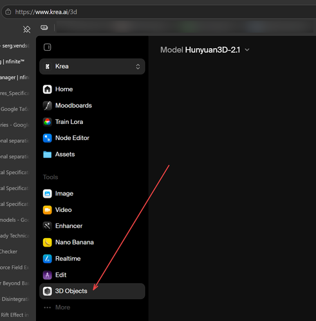The height and width of the screenshot is (321, 316).
Task: Open the Model Hunyuan3D-2.1 dropdown
Action: coord(205,50)
